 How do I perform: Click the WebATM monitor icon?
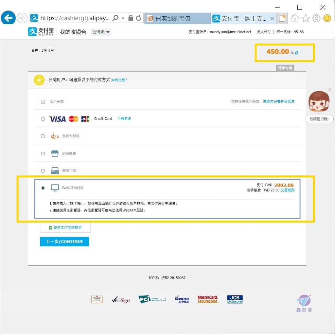(x=55, y=188)
